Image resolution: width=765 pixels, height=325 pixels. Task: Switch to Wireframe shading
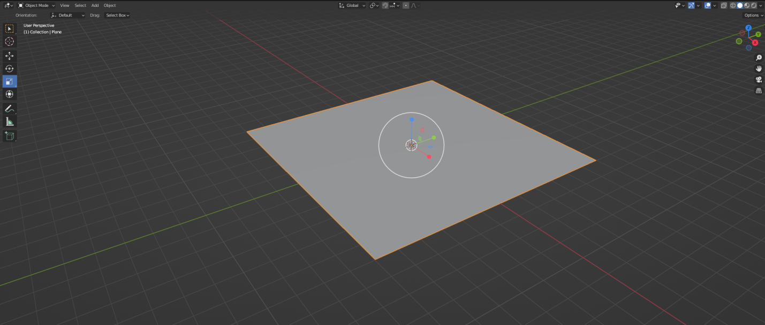tap(733, 5)
